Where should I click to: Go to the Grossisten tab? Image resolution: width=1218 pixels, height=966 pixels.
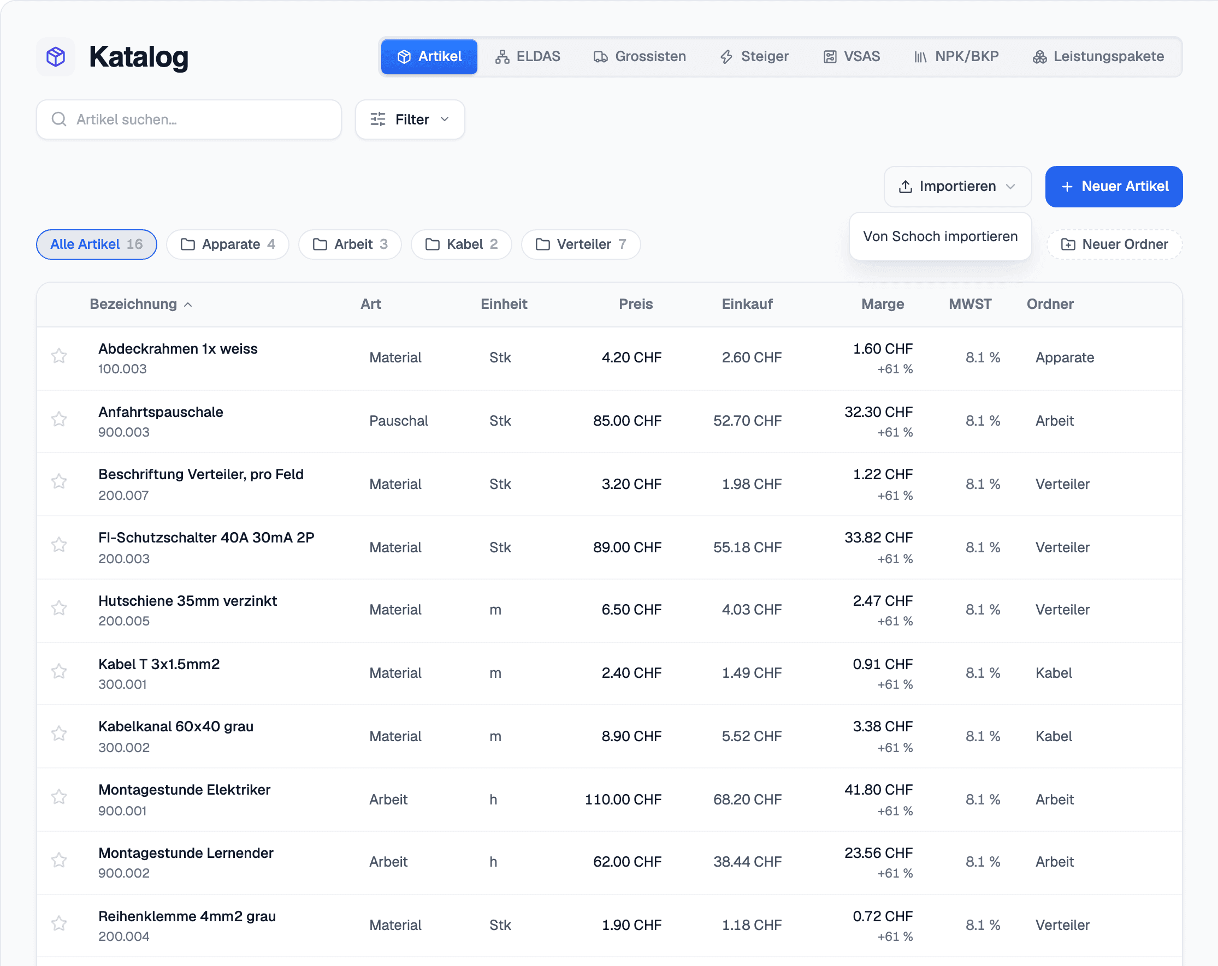pos(640,56)
